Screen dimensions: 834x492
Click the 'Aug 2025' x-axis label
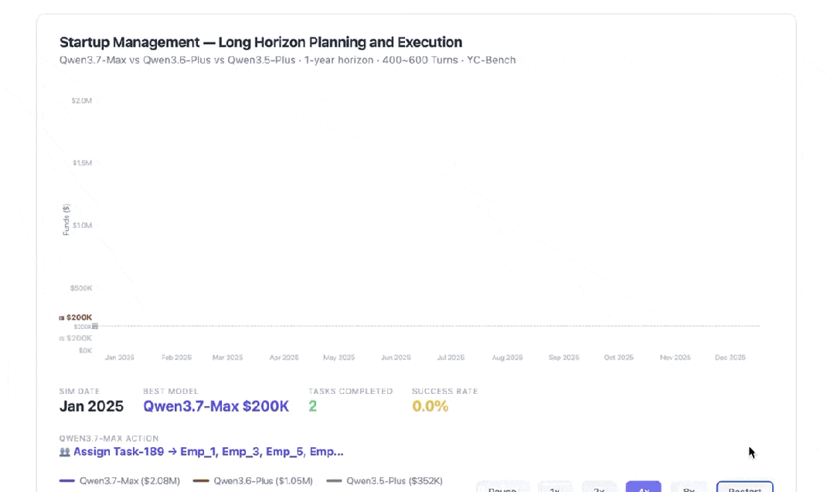tap(507, 358)
